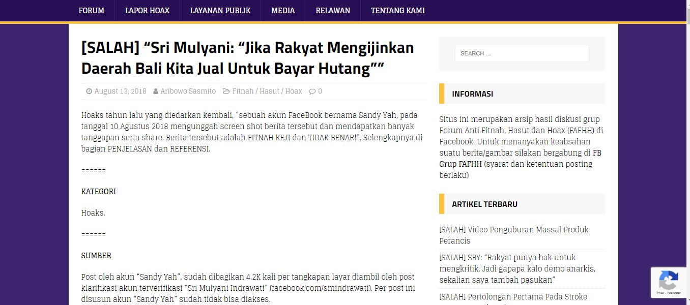Click the comment bubble icon

pyautogui.click(x=312, y=91)
